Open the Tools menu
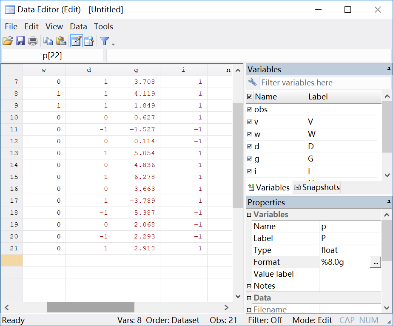The width and height of the screenshot is (393, 326). pyautogui.click(x=103, y=26)
